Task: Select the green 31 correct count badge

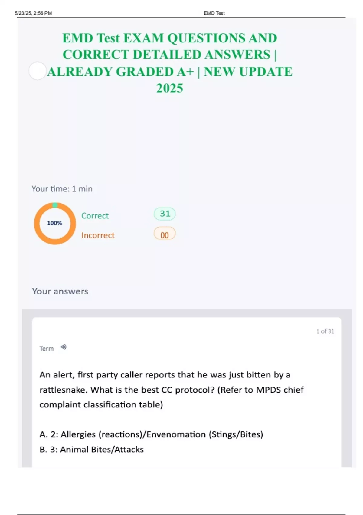Action: pos(165,214)
